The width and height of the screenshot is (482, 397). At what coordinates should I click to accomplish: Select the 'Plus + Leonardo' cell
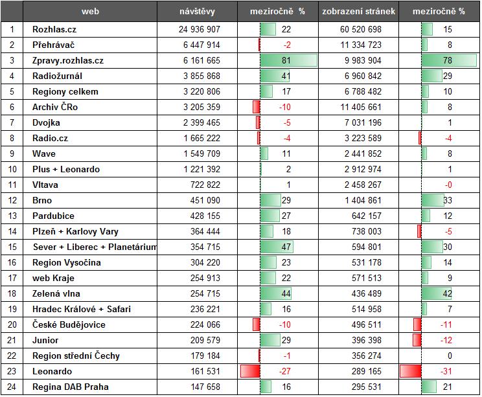(x=90, y=169)
